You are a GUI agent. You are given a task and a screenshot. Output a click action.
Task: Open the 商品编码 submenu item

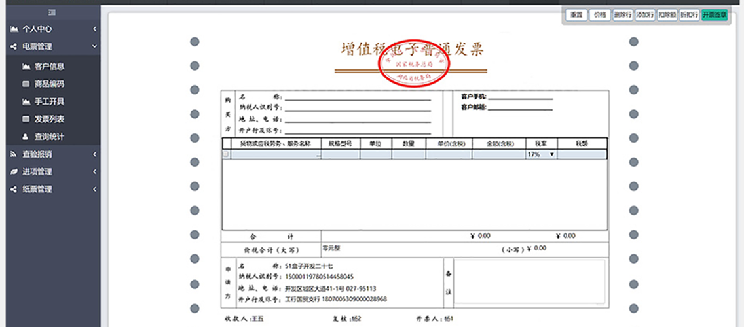pos(50,84)
